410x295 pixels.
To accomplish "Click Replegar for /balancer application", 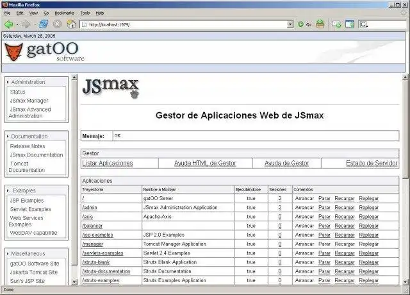I will 369,226.
